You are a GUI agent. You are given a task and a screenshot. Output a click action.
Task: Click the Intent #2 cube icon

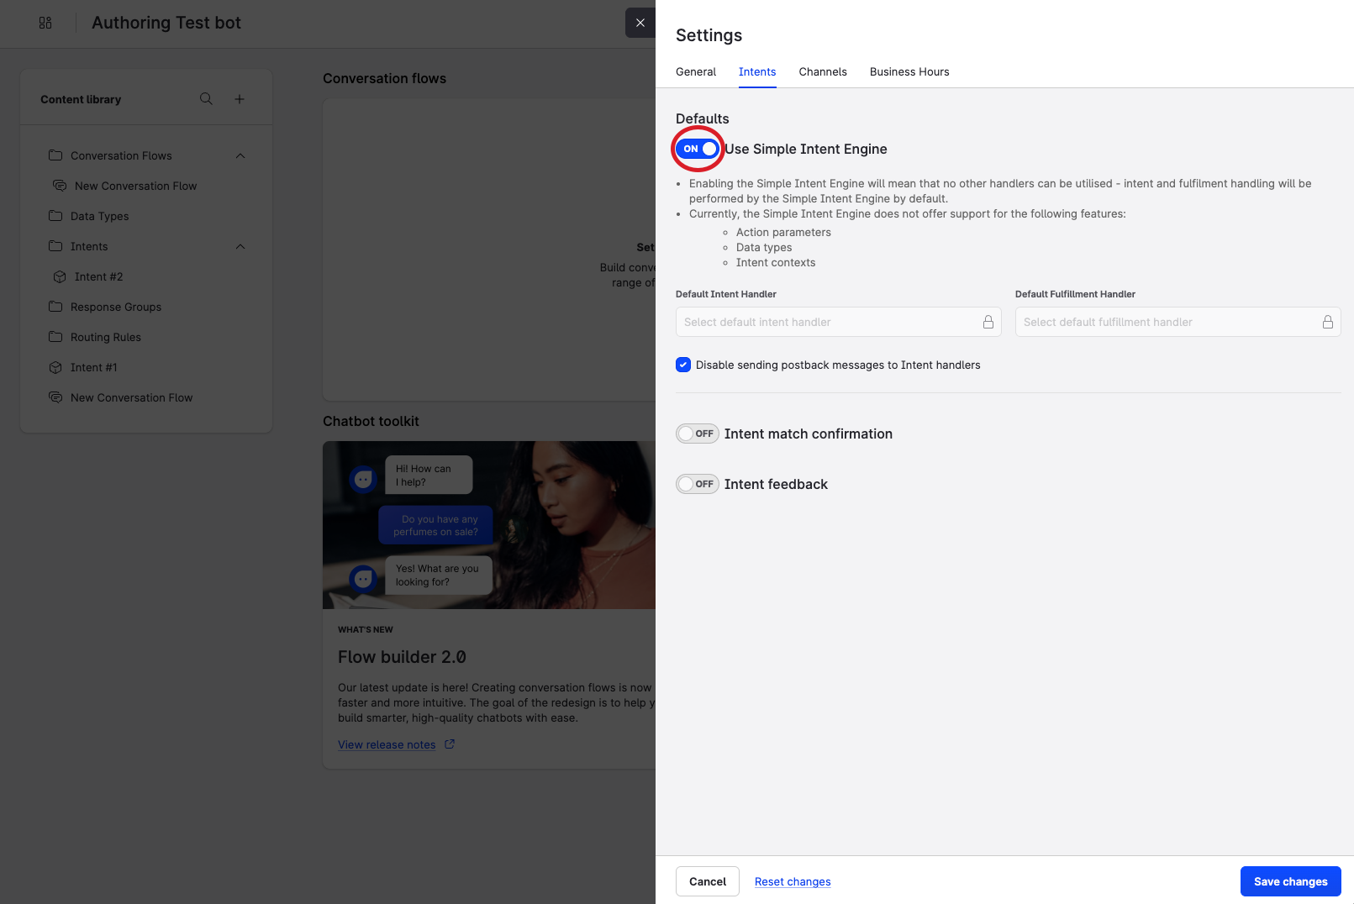60,276
